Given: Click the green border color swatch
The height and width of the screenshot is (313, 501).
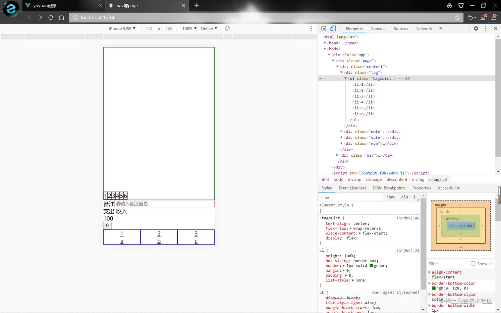Looking at the screenshot, I should [x=371, y=266].
